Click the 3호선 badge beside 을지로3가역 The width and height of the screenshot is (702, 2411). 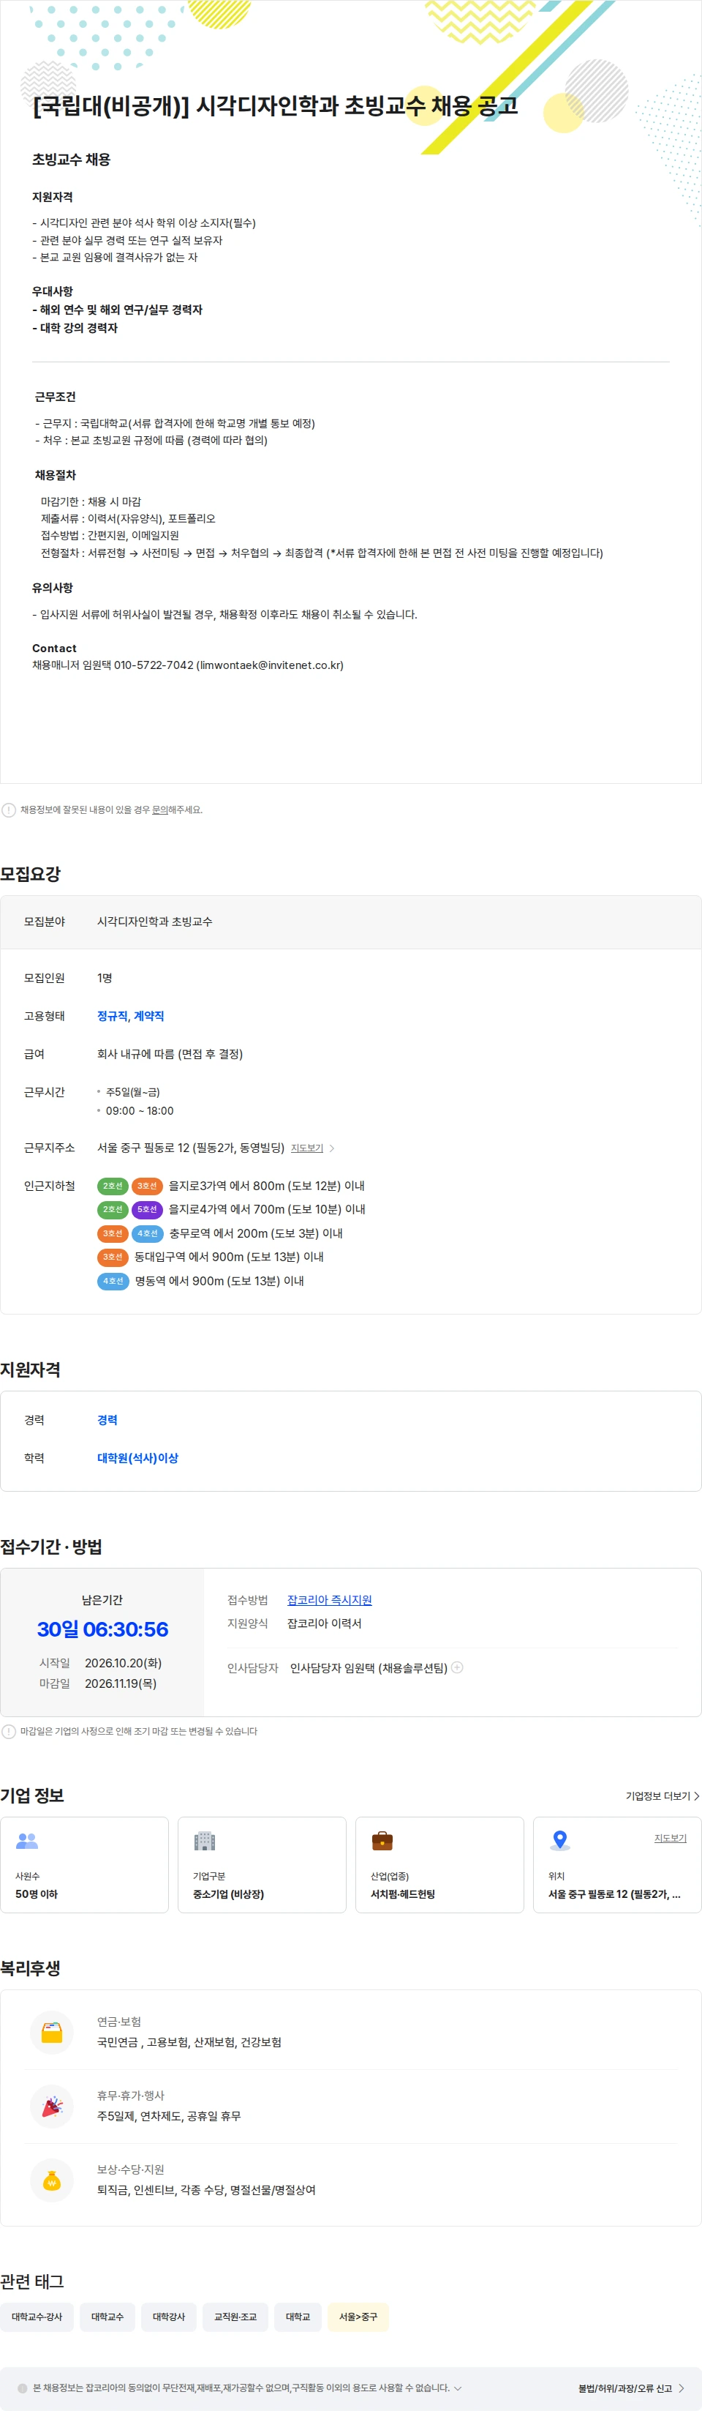coord(148,1186)
